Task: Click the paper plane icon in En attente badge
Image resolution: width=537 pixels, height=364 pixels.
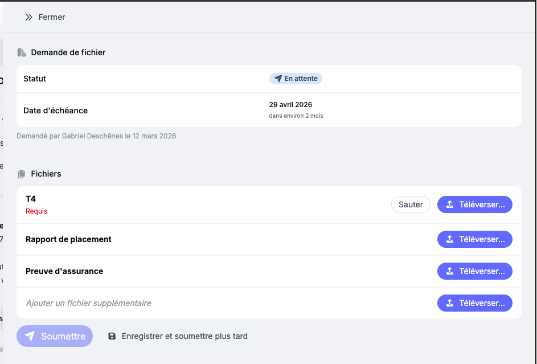Action: [278, 79]
